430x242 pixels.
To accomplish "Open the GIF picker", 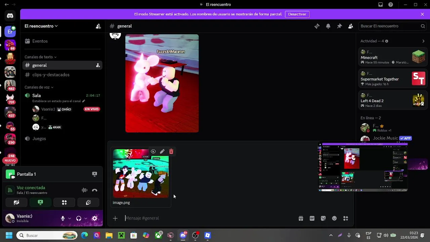I will click(312, 218).
